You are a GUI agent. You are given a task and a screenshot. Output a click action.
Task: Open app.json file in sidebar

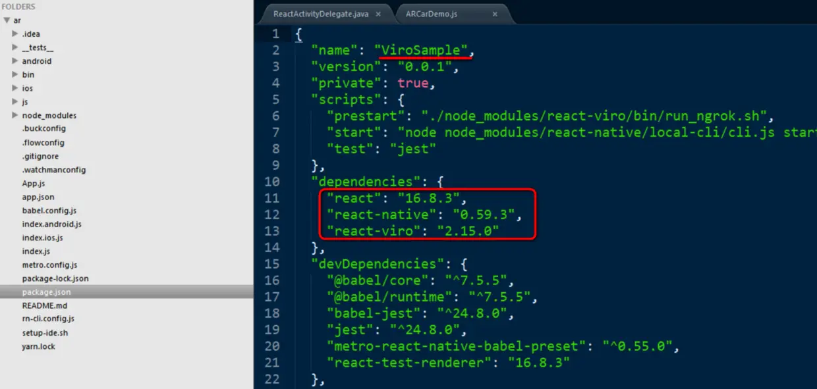coord(38,197)
